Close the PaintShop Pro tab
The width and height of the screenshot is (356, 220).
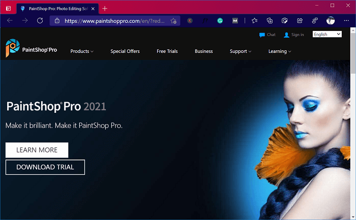pyautogui.click(x=93, y=9)
